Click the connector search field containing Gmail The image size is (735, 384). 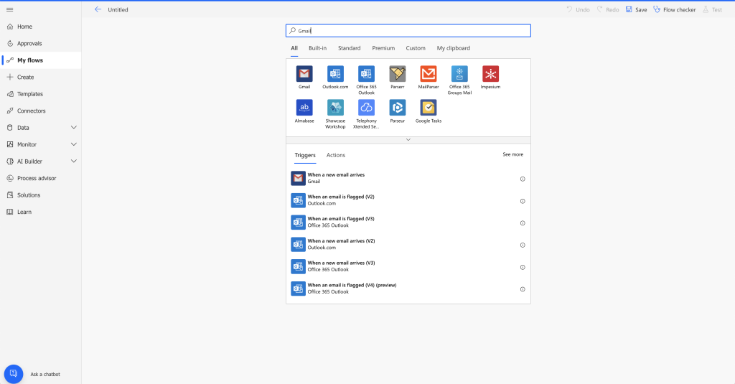point(408,30)
